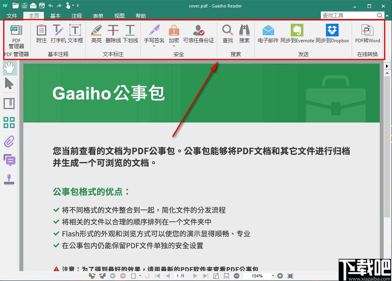Click the 104% zoom value field

pyautogui.click(x=257, y=276)
